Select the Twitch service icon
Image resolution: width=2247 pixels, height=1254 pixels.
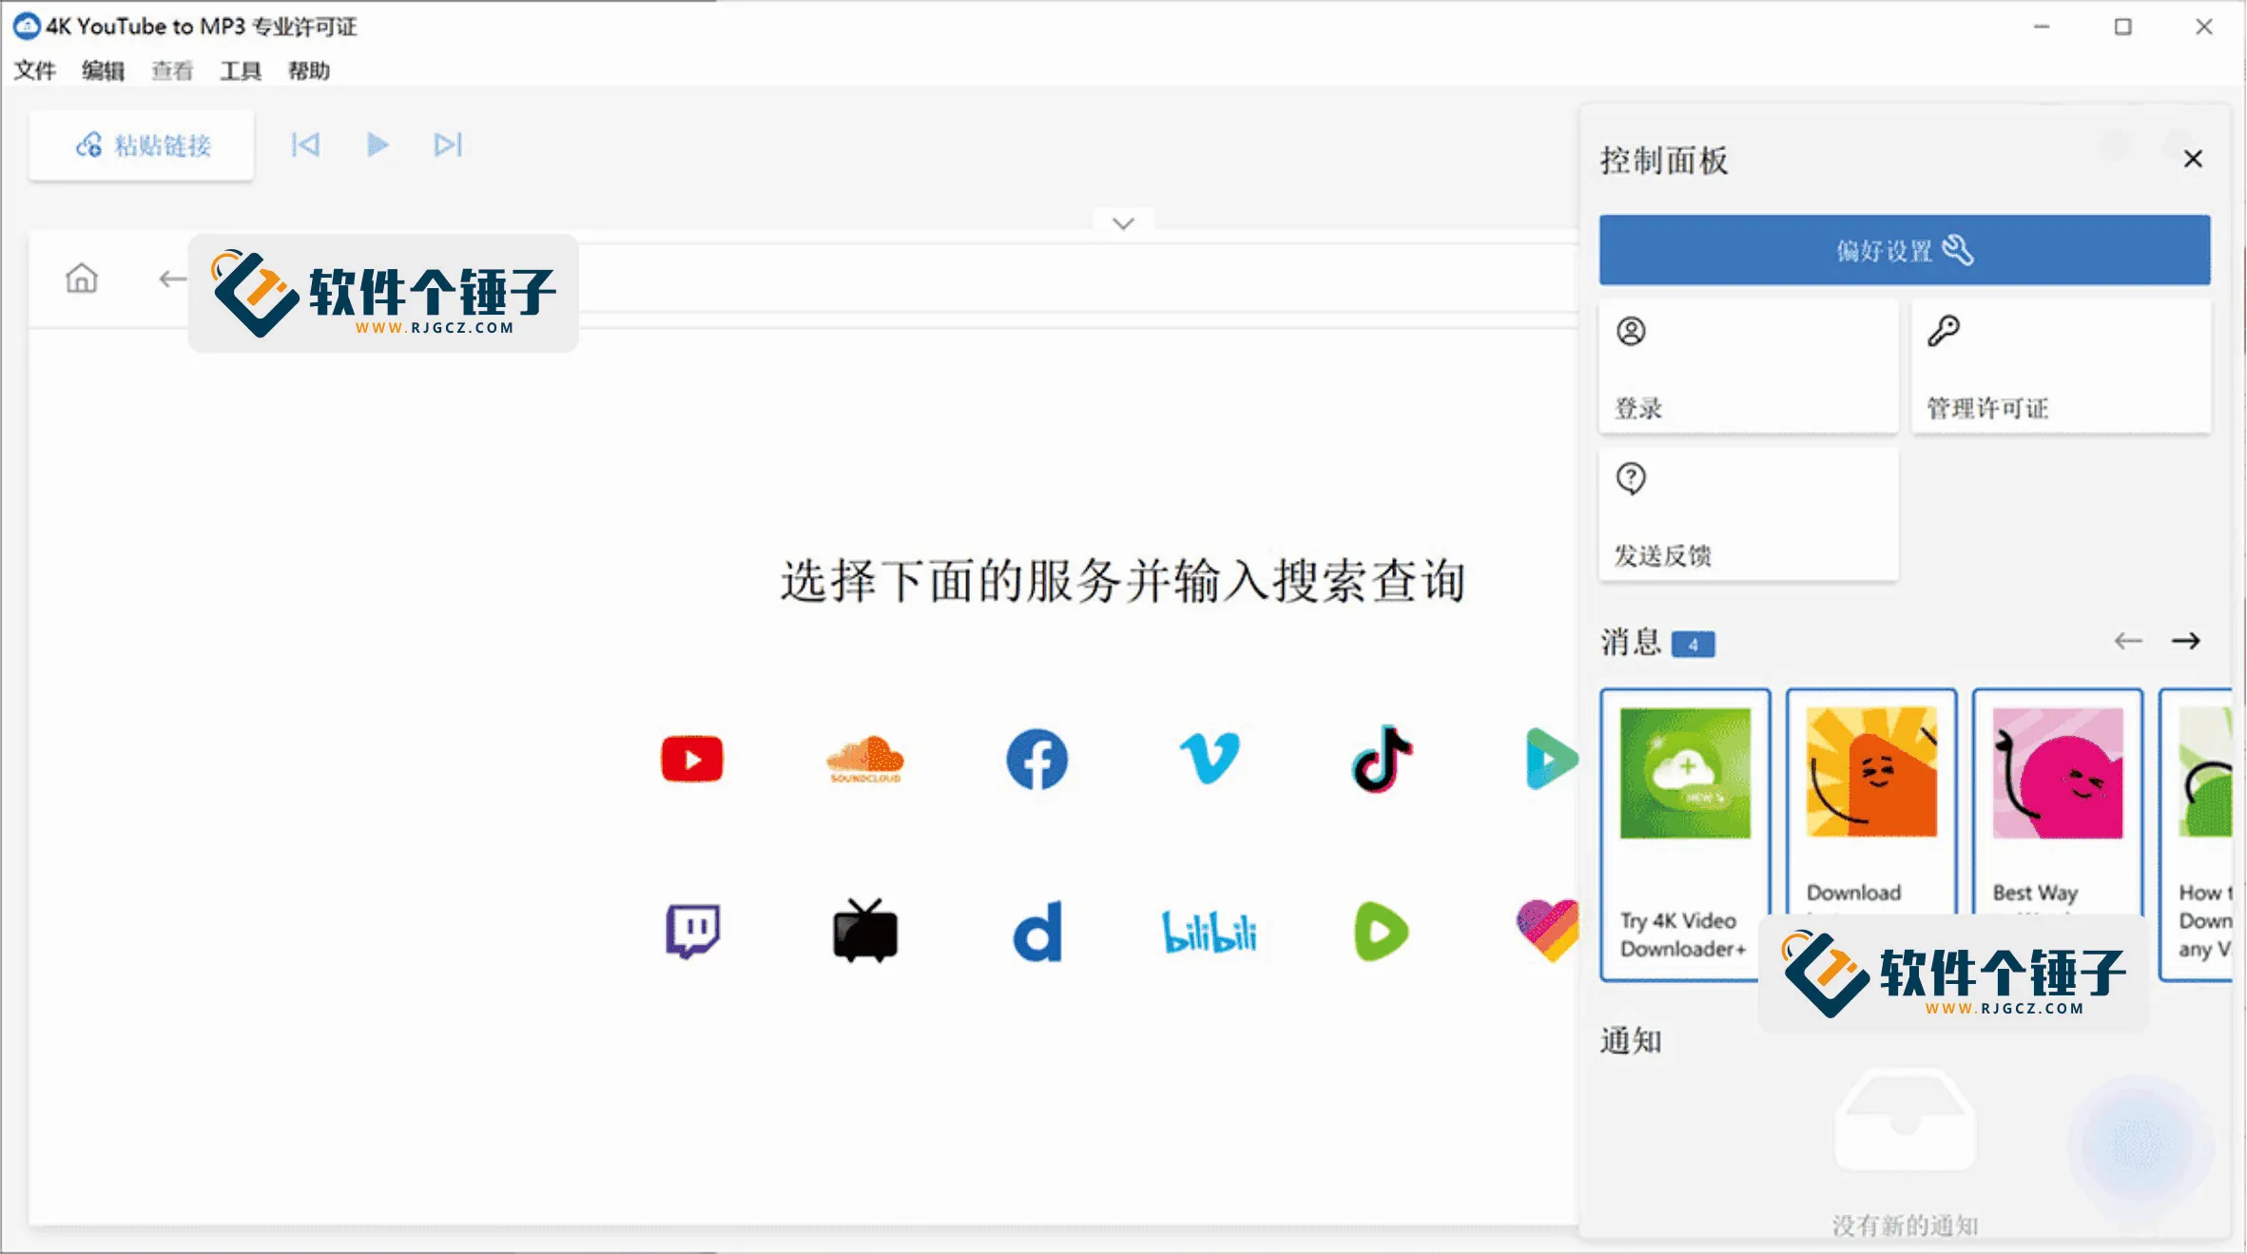(x=691, y=932)
